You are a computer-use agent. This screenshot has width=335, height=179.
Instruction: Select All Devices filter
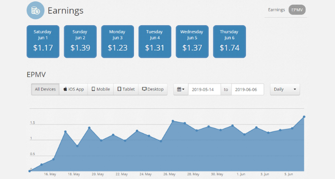click(x=45, y=89)
